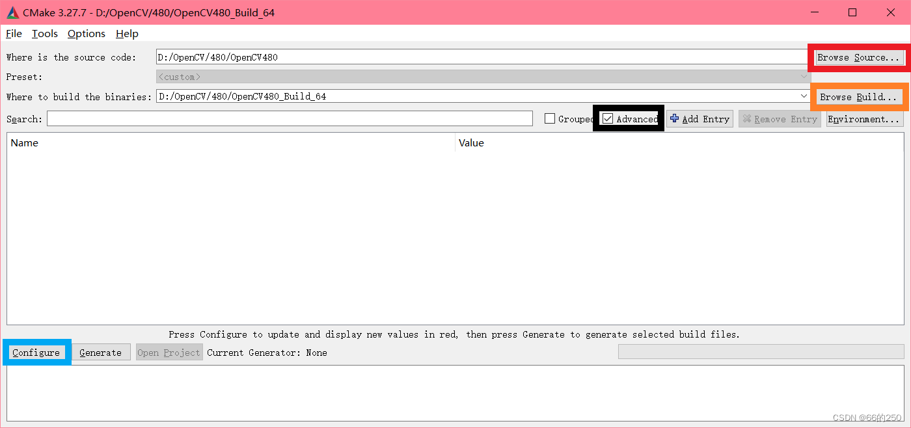Click the X icon on Remove Entry

point(746,118)
